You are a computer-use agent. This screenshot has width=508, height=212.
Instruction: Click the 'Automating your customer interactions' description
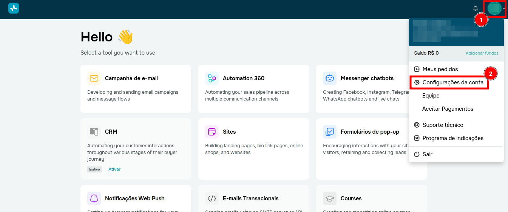click(132, 153)
